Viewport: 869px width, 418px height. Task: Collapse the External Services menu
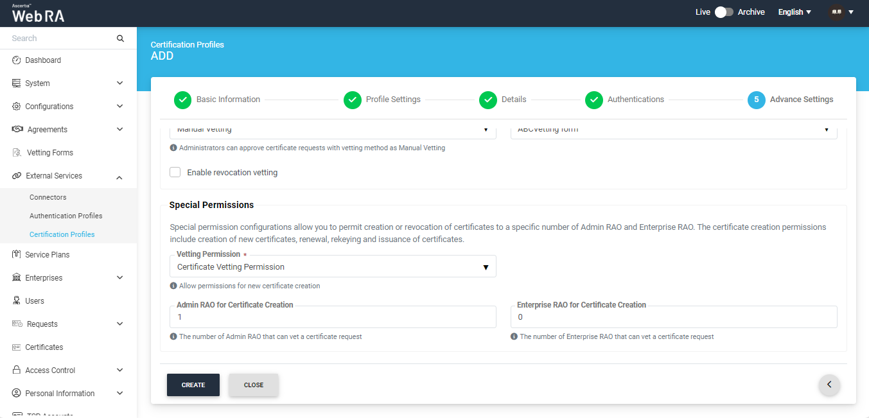point(119,177)
